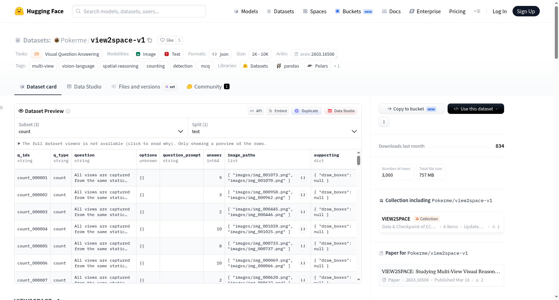Click the heart like button
Viewport: 559px width, 300px height.
(x=167, y=40)
